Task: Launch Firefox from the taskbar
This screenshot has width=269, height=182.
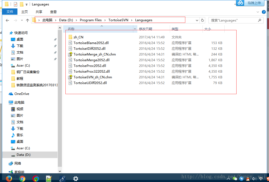Action: click(9, 178)
